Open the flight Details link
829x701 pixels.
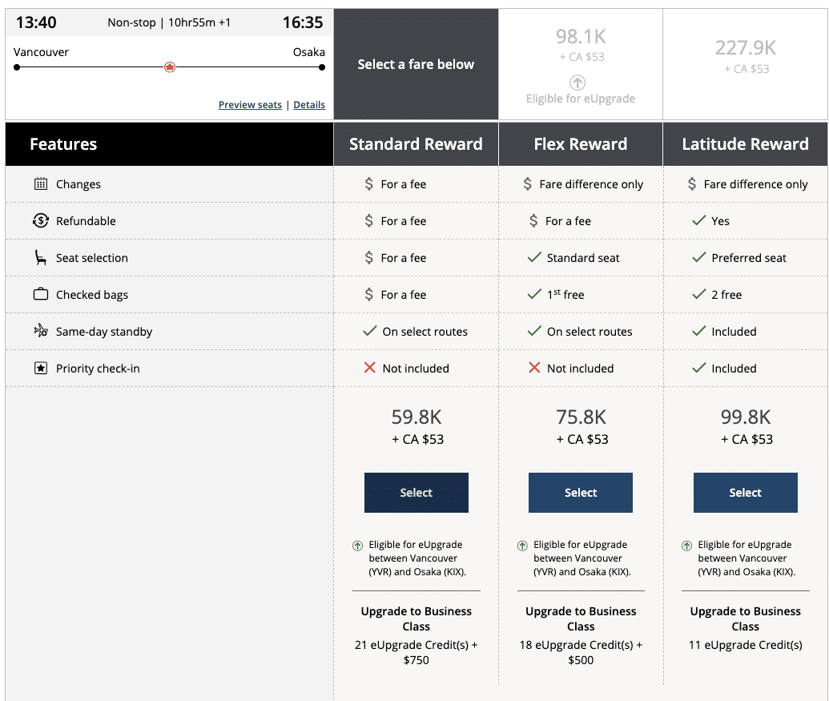click(x=309, y=105)
